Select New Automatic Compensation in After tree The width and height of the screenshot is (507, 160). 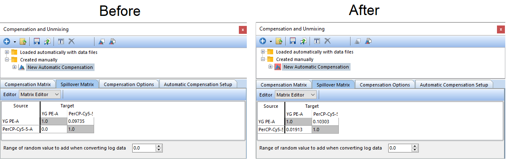coord(316,67)
